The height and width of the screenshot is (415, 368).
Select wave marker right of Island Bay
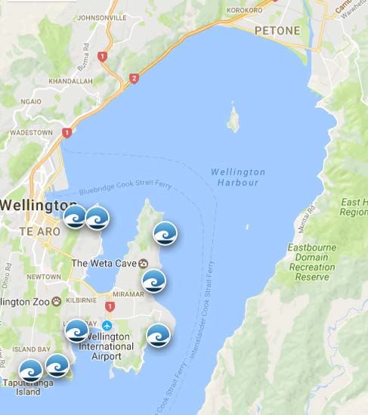point(57,365)
